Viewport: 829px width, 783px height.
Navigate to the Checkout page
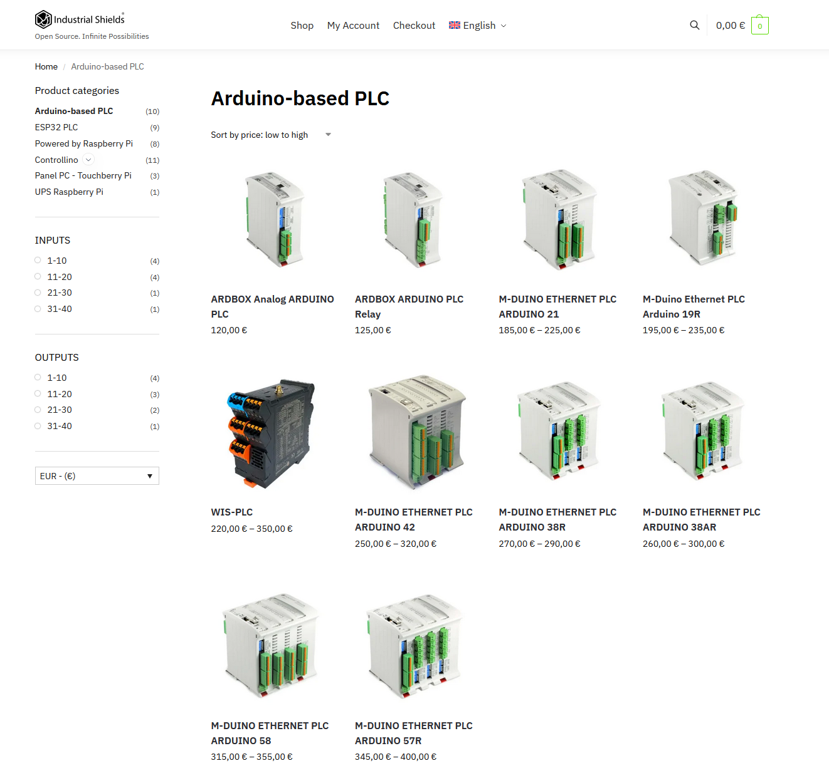[414, 26]
